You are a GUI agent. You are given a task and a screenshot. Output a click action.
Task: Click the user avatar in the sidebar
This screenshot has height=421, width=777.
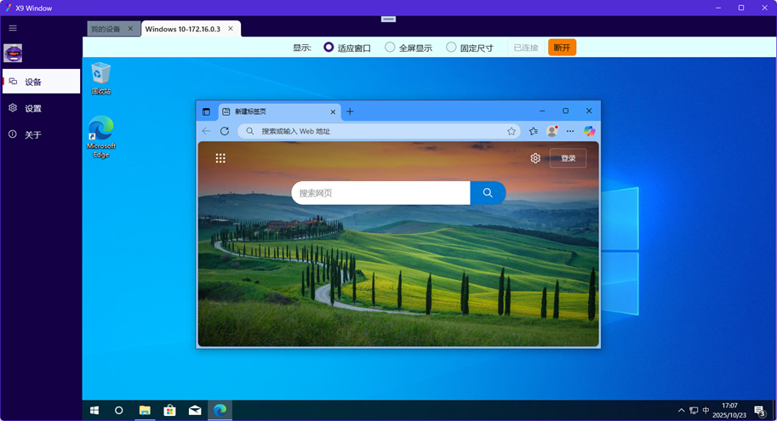13,54
